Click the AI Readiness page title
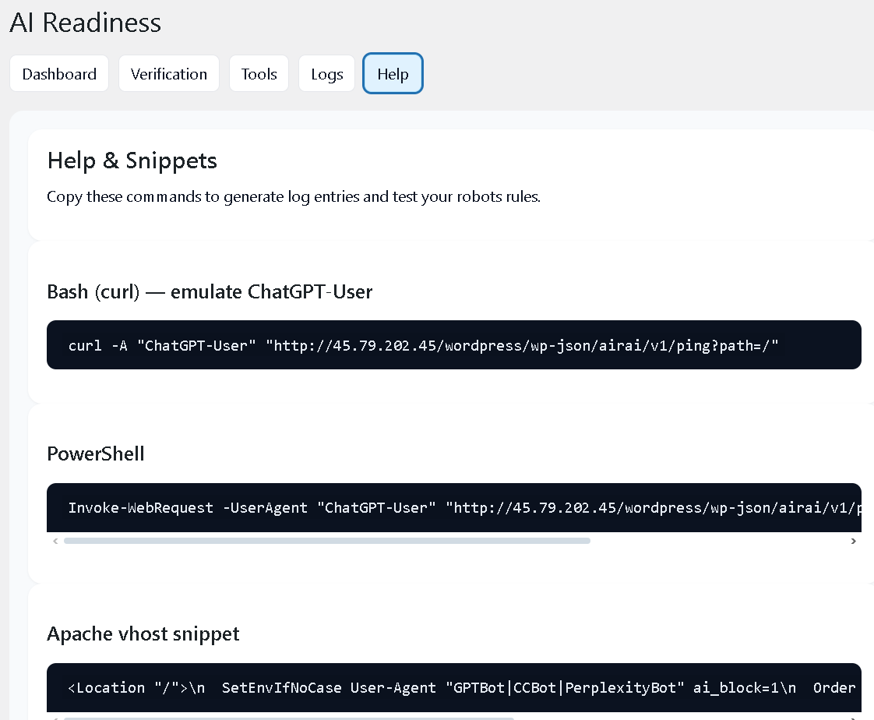This screenshot has width=874, height=720. coord(86,23)
